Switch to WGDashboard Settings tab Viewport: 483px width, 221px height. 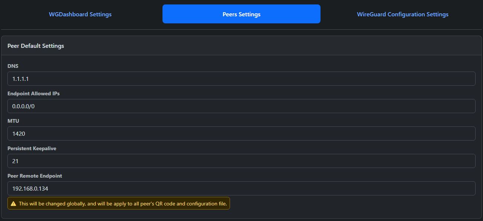pyautogui.click(x=80, y=14)
